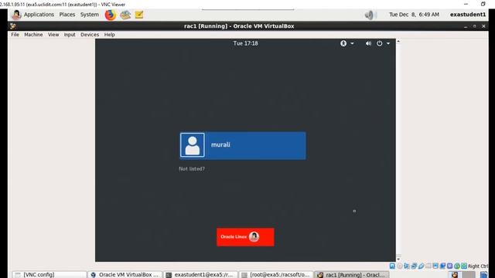Screen dimensions: 495x278
Task: Click the exastudent1 user name in panel
Action: point(468,15)
